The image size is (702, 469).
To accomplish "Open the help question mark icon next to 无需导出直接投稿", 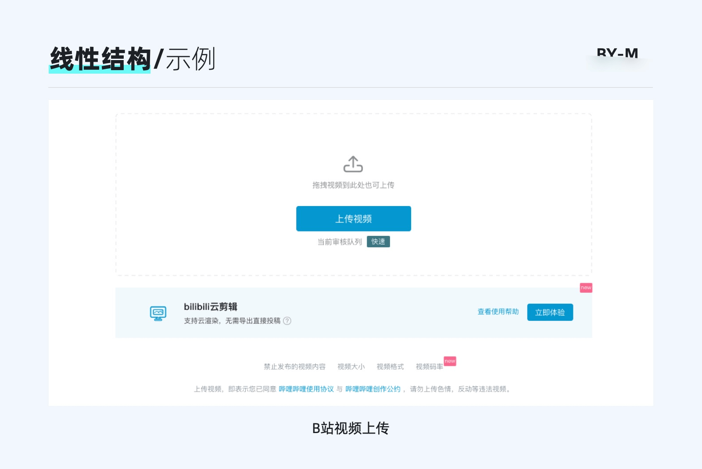I will point(287,321).
